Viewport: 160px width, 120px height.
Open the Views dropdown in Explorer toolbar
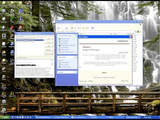(x=93, y=28)
